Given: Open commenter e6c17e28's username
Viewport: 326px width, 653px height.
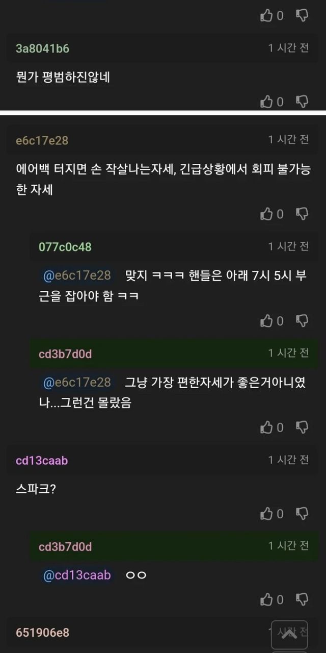Looking at the screenshot, I should pyautogui.click(x=42, y=140).
